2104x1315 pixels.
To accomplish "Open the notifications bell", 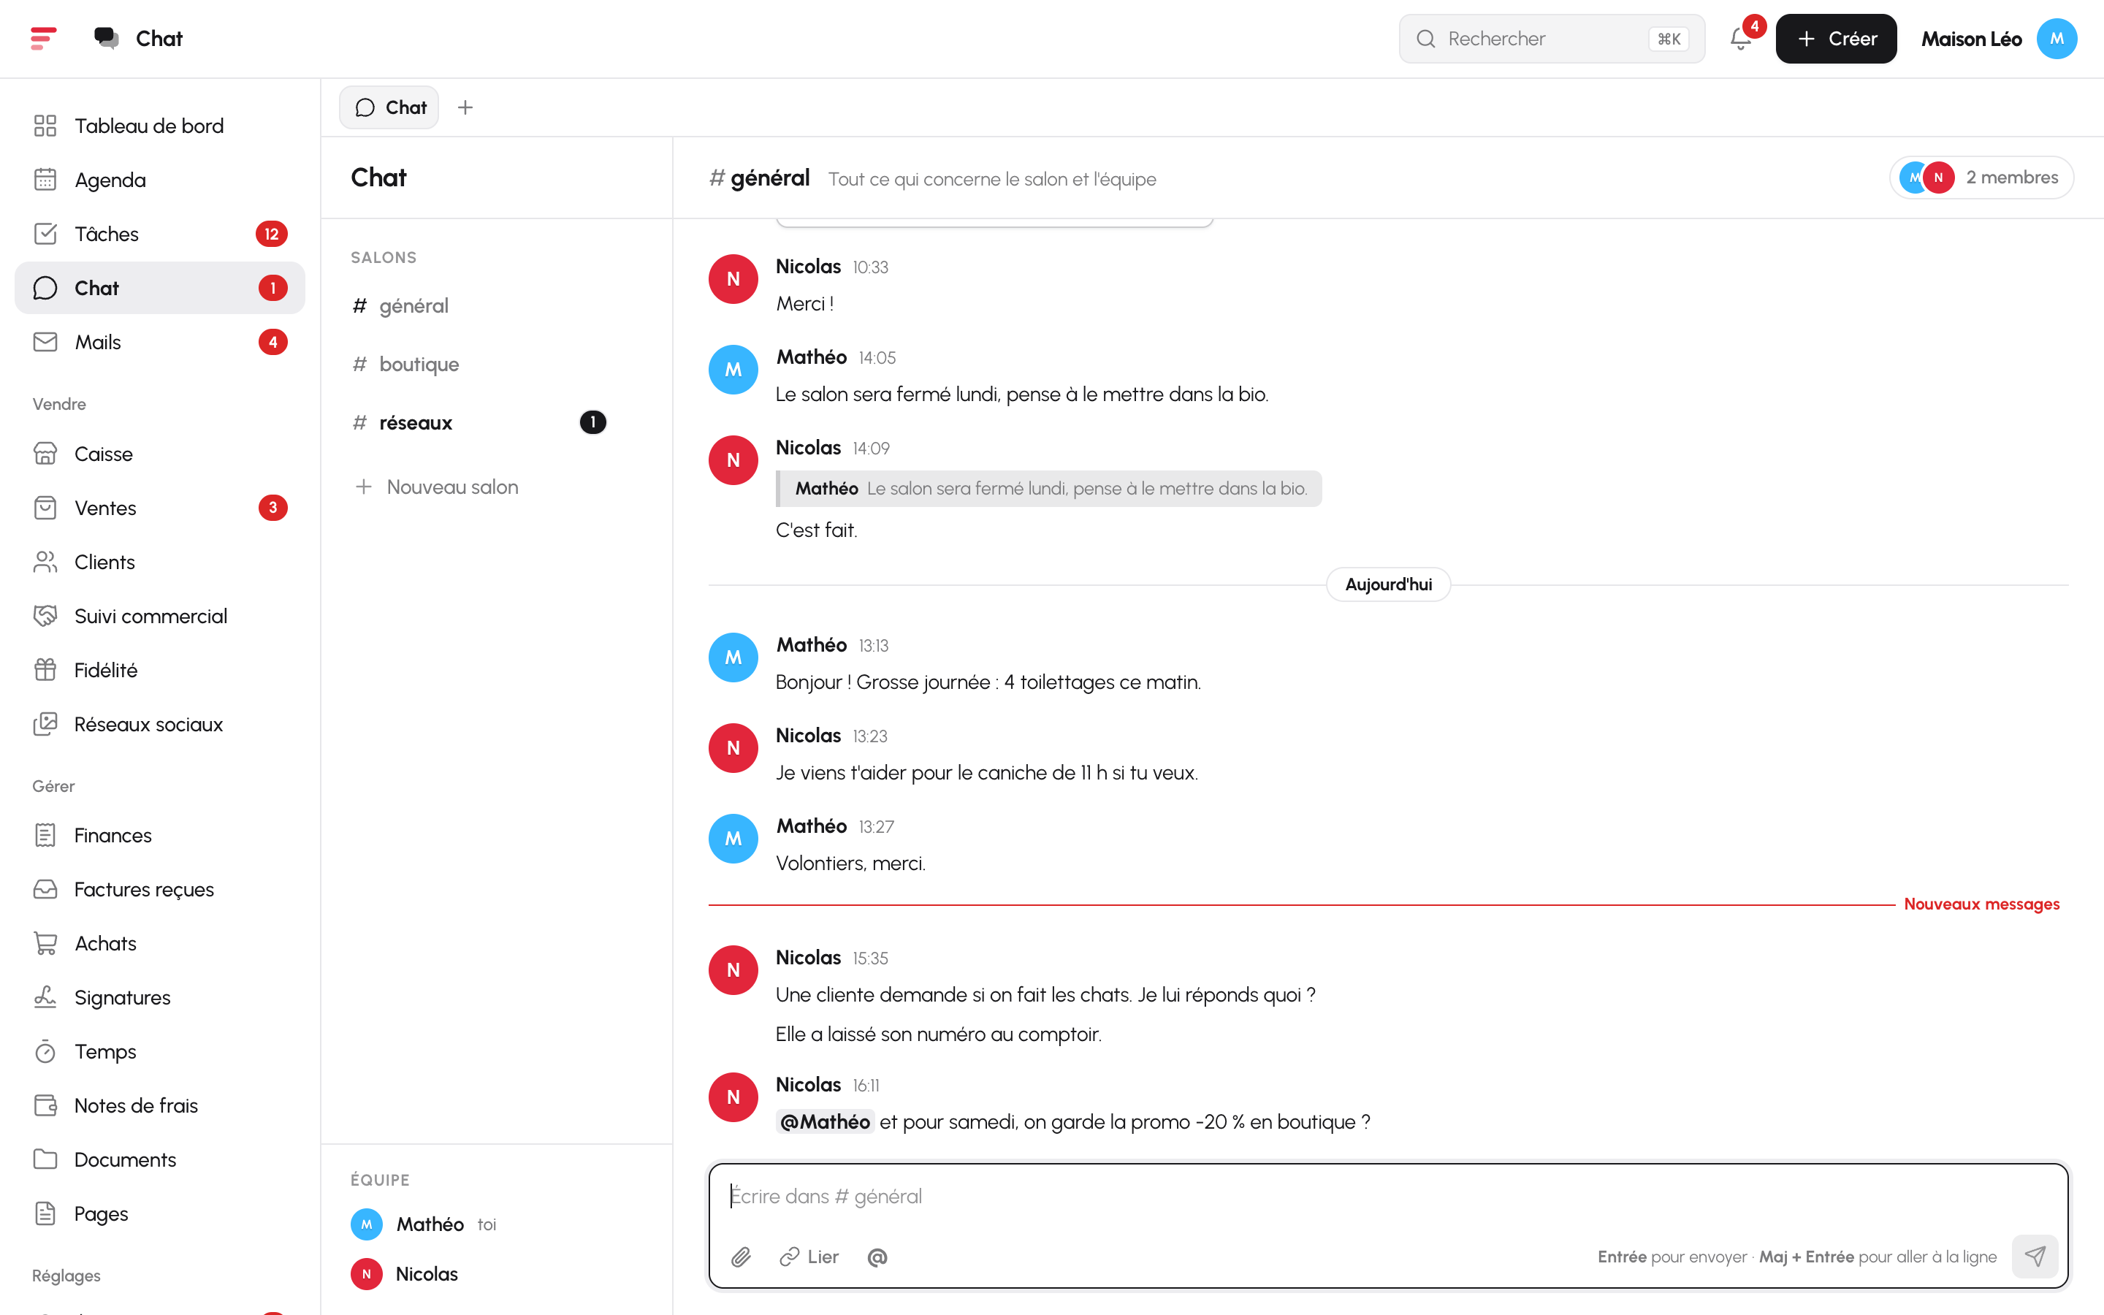I will (x=1741, y=39).
